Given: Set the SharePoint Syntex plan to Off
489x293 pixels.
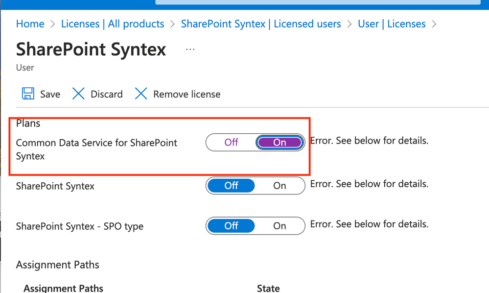Looking at the screenshot, I should (x=231, y=186).
